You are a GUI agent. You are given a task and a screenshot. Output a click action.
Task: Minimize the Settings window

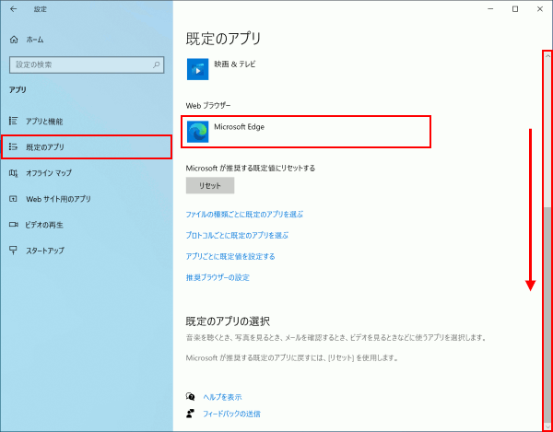click(x=490, y=9)
